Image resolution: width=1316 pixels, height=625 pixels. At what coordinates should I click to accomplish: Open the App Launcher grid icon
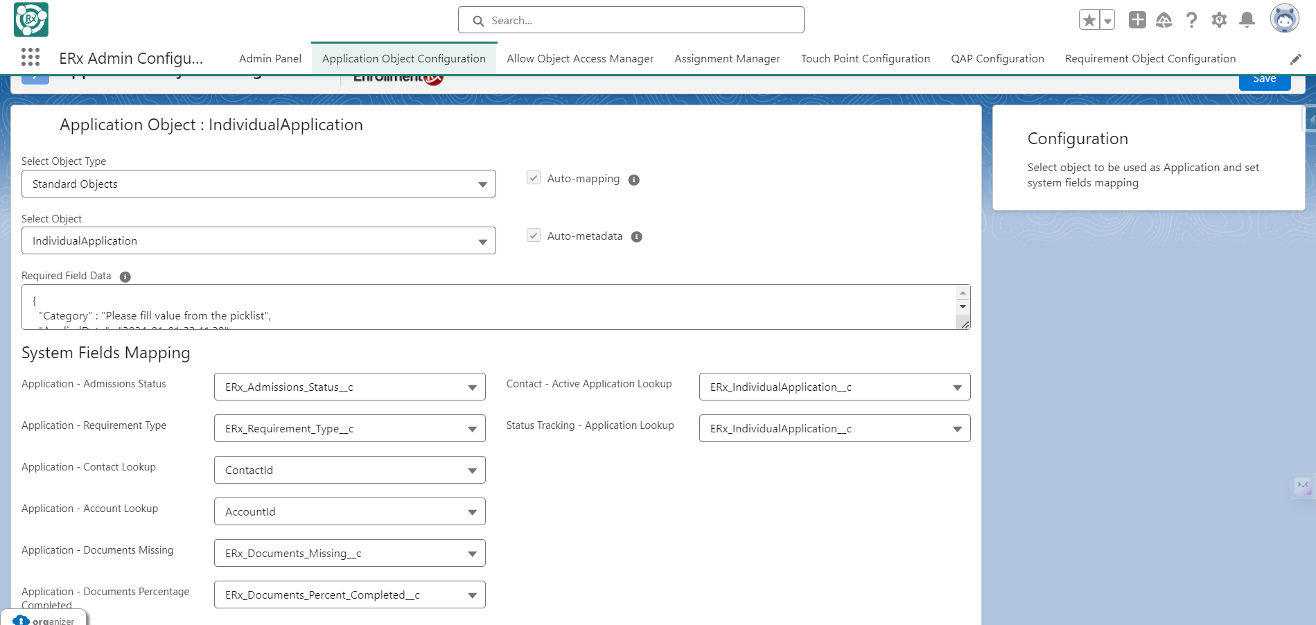coord(30,57)
